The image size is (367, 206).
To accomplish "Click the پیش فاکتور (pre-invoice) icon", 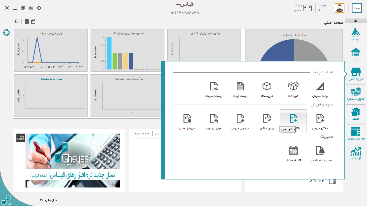I will pyautogui.click(x=267, y=121).
